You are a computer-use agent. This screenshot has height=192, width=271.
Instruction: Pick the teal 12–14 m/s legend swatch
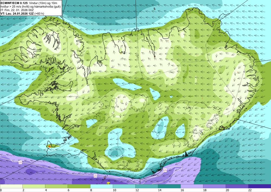[147, 186]
